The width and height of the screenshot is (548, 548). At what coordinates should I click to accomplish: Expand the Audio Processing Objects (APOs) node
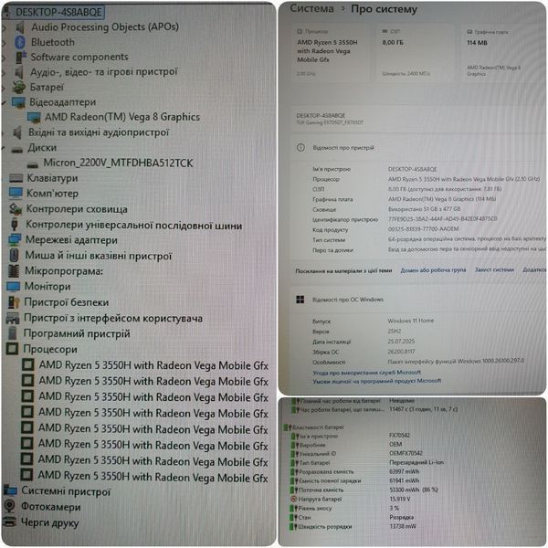(x=4, y=27)
